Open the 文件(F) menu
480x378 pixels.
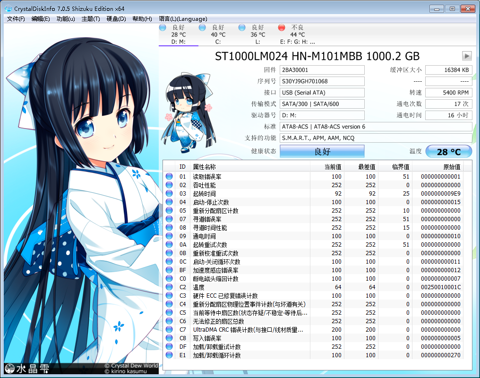pyautogui.click(x=16, y=19)
